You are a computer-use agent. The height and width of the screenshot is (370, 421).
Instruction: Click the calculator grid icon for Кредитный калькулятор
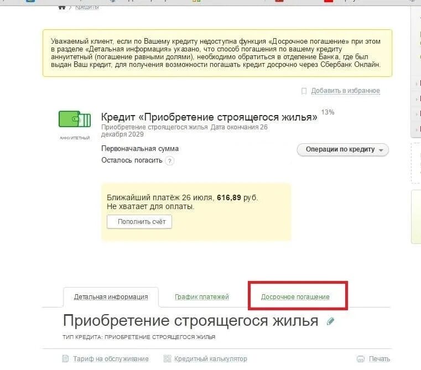pyautogui.click(x=167, y=358)
